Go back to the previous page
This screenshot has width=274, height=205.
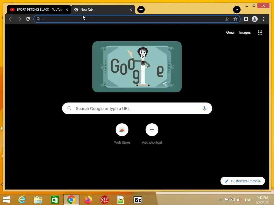(11, 19)
